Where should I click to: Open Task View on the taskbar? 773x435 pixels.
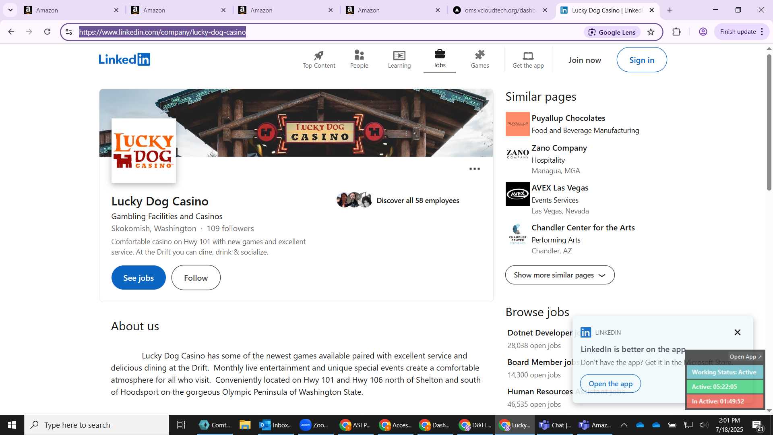[181, 425]
